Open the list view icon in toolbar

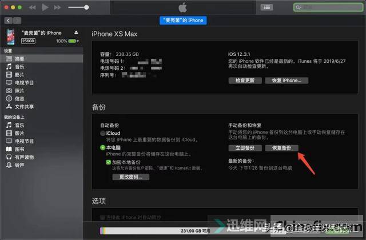point(267,7)
